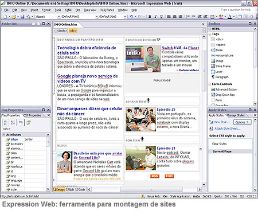Image resolution: width=258 pixels, height=214 pixels.
Task: Open the Task Panes menu
Action: [x=107, y=10]
